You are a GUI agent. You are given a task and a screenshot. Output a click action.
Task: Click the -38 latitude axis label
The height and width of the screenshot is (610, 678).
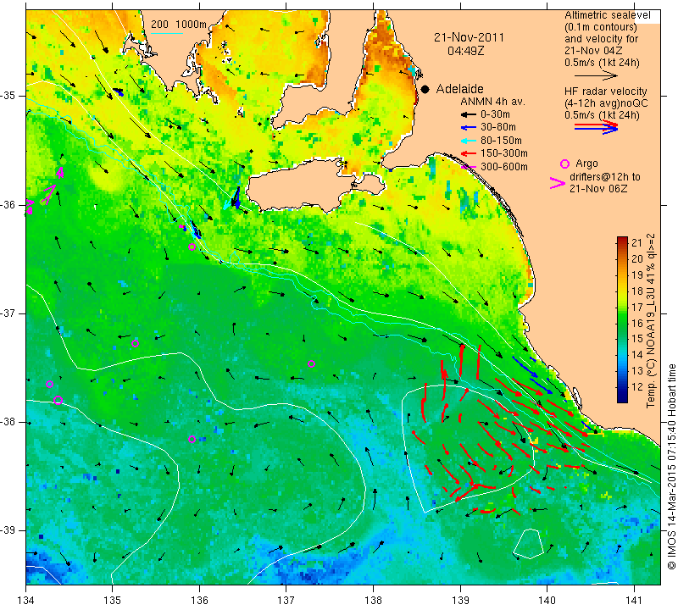8,422
